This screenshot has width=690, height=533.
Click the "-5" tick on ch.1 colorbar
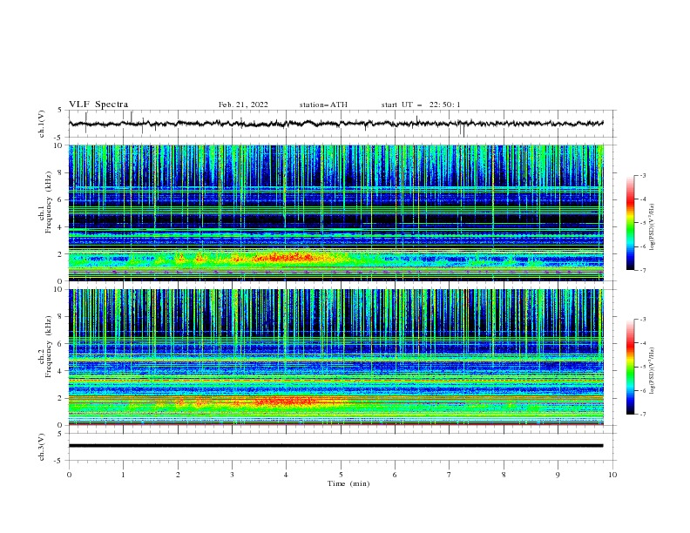point(642,223)
